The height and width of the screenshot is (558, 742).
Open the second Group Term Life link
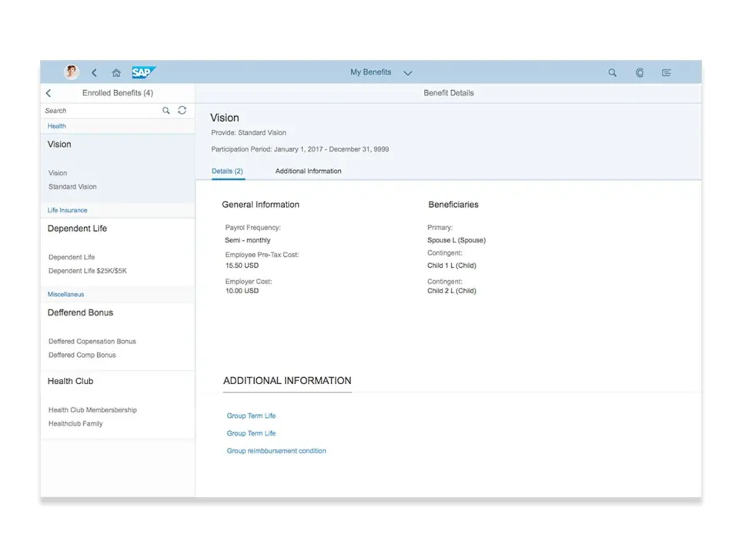click(251, 433)
